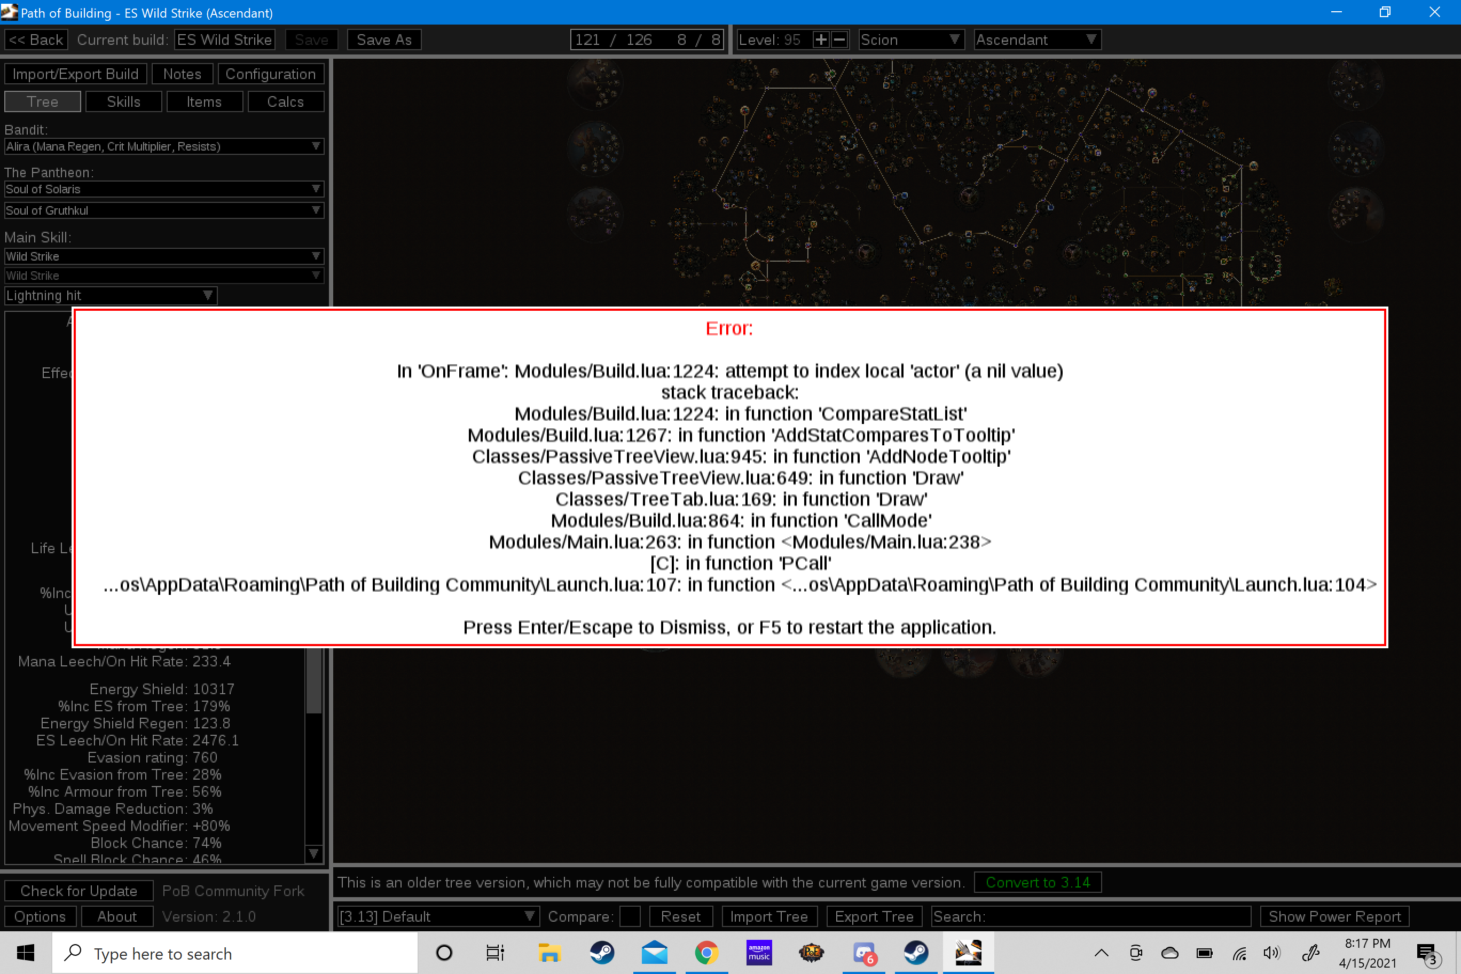1461x974 pixels.
Task: Toggle the Compare checkbox
Action: (x=630, y=916)
